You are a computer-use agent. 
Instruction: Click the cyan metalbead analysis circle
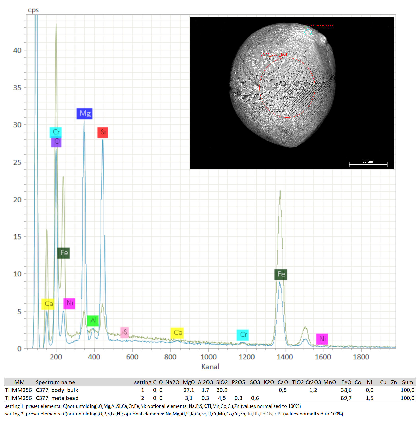click(x=308, y=32)
